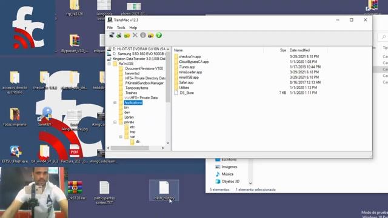The height and width of the screenshot is (218, 388).
Task: Collapse the var folder node
Action: [121, 137]
